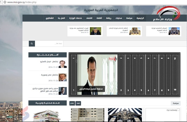Click the broken image icon near nyc subway
Viewport: 187px width, 122px height.
178,110
